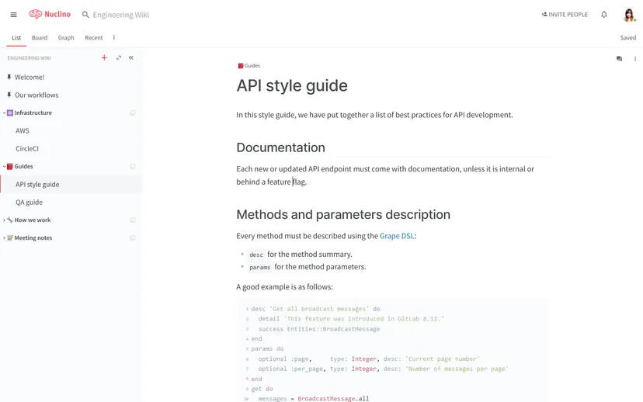Click the red Guides book icon in sidebar

coord(10,166)
